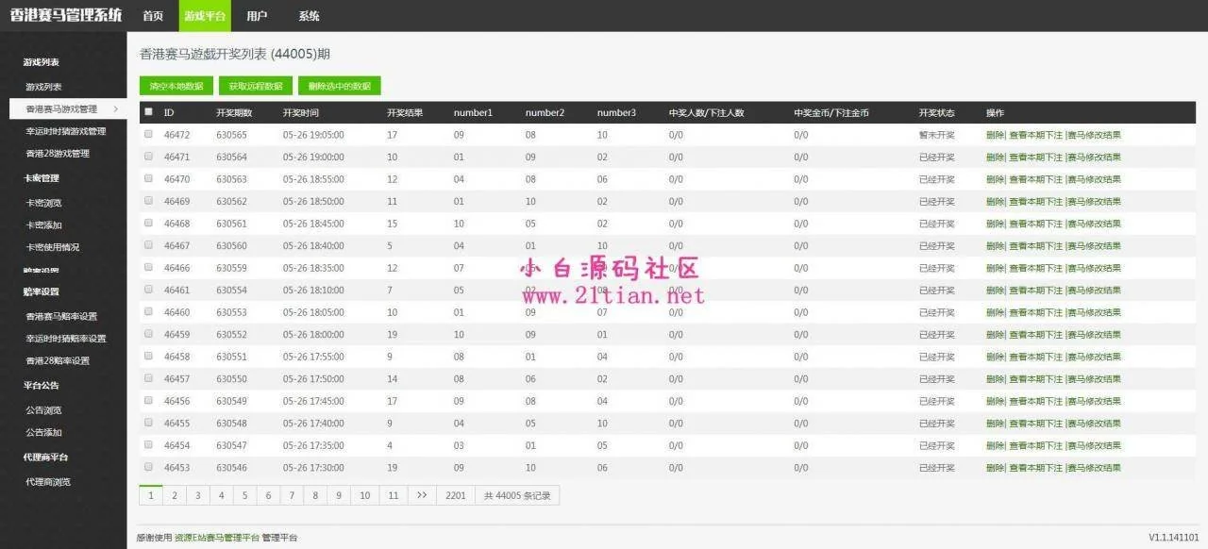The image size is (1208, 549).
Task: Click the >> next pages pagination arrow
Action: coord(421,495)
